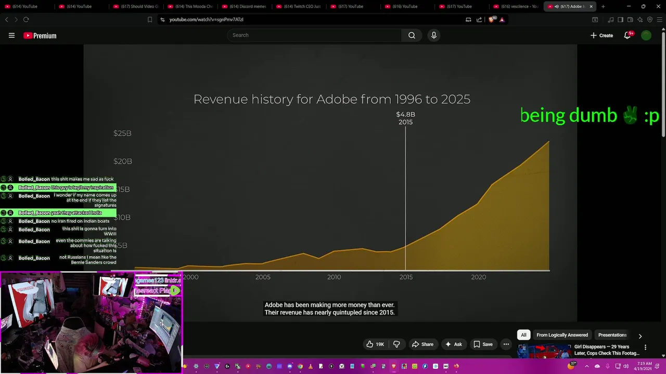Screen dimensions: 666x374
Task: Open options for Girl Disappears video
Action: 645,348
